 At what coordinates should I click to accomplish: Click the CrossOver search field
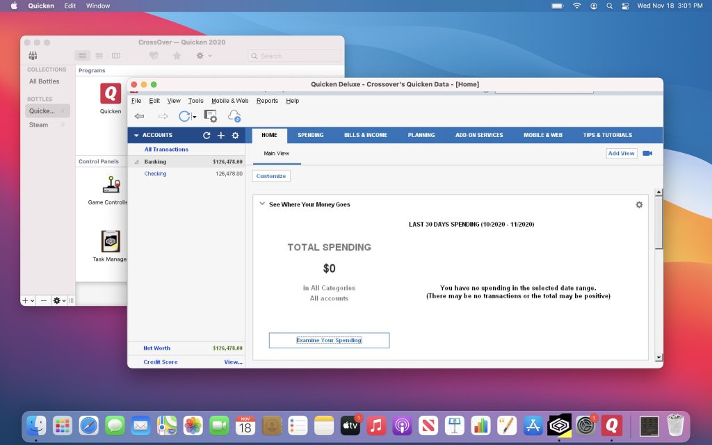coord(295,56)
